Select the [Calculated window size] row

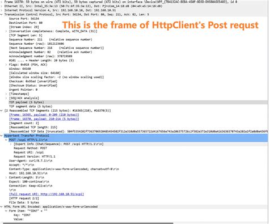click(x=35, y=73)
